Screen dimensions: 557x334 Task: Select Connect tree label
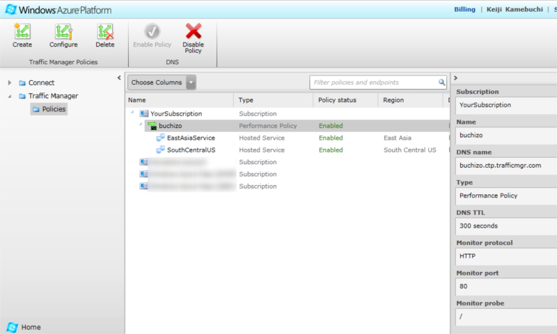pyautogui.click(x=41, y=83)
